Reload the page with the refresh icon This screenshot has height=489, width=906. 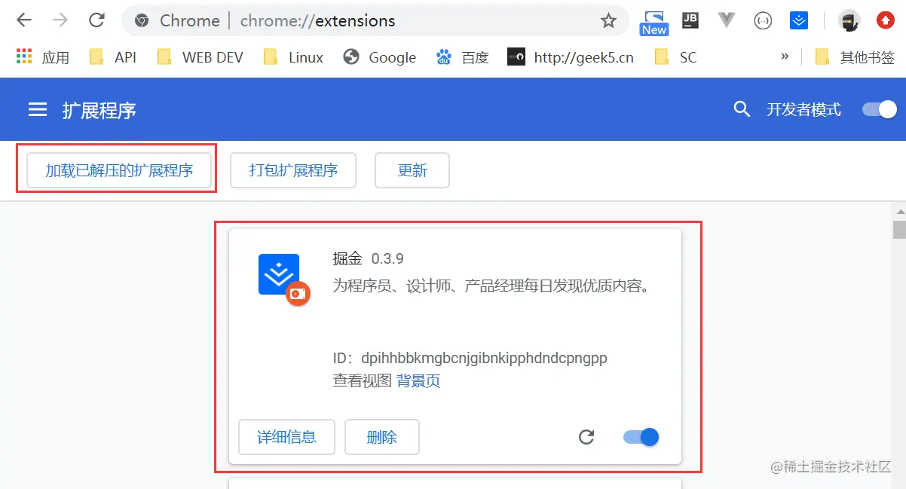click(x=96, y=20)
